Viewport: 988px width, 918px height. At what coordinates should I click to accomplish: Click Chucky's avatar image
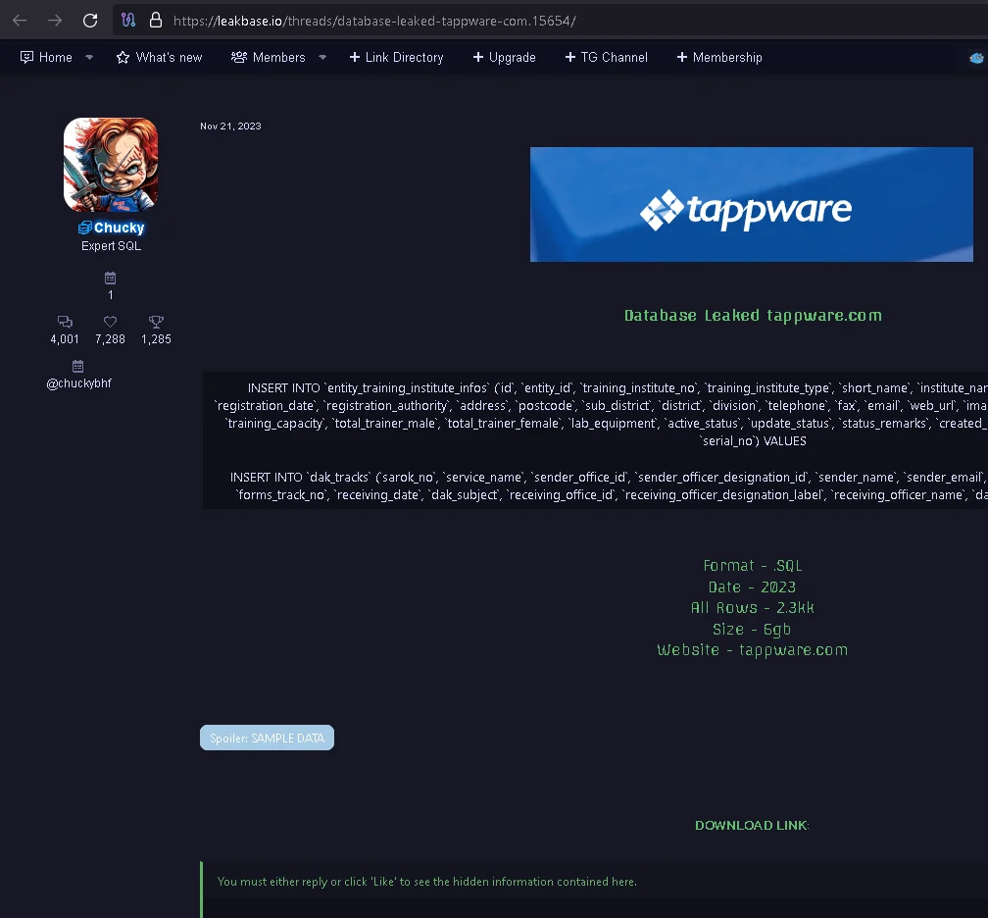click(111, 165)
